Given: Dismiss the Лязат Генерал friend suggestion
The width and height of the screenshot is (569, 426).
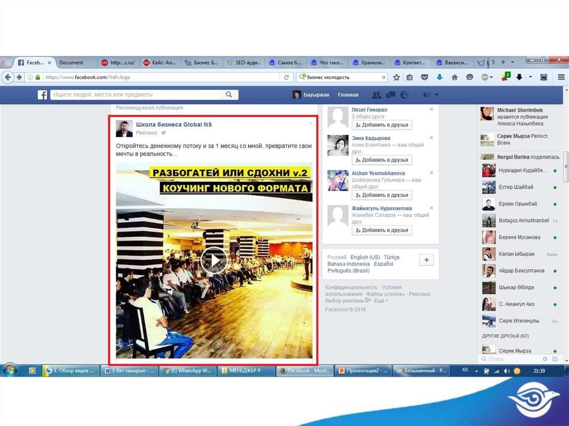Looking at the screenshot, I should (x=431, y=109).
